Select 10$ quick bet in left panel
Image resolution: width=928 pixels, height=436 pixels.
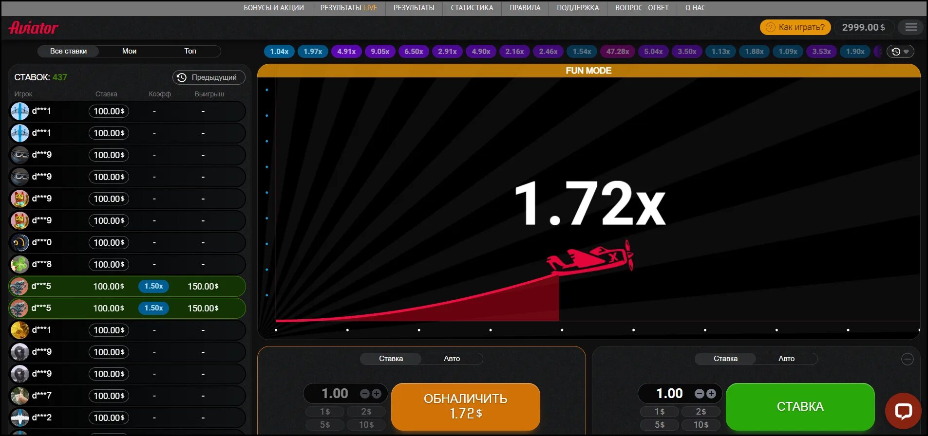point(366,425)
